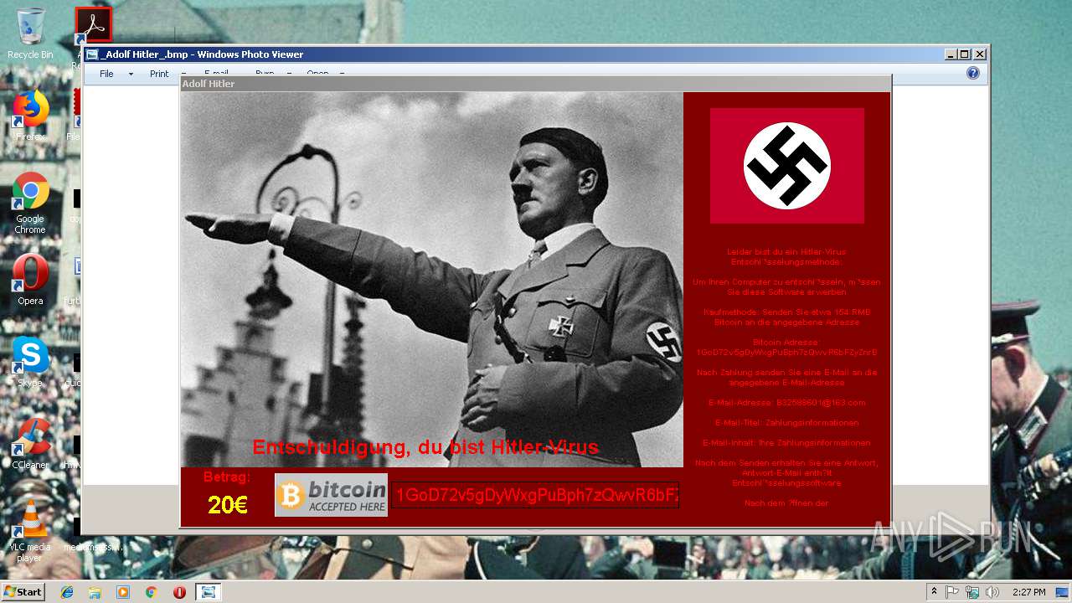
Task: Open the Start menu
Action: [x=23, y=592]
